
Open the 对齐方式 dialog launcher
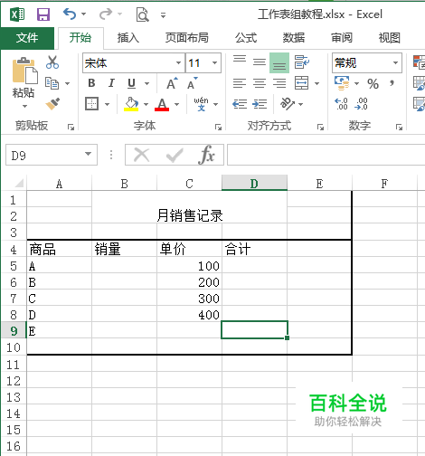point(320,128)
